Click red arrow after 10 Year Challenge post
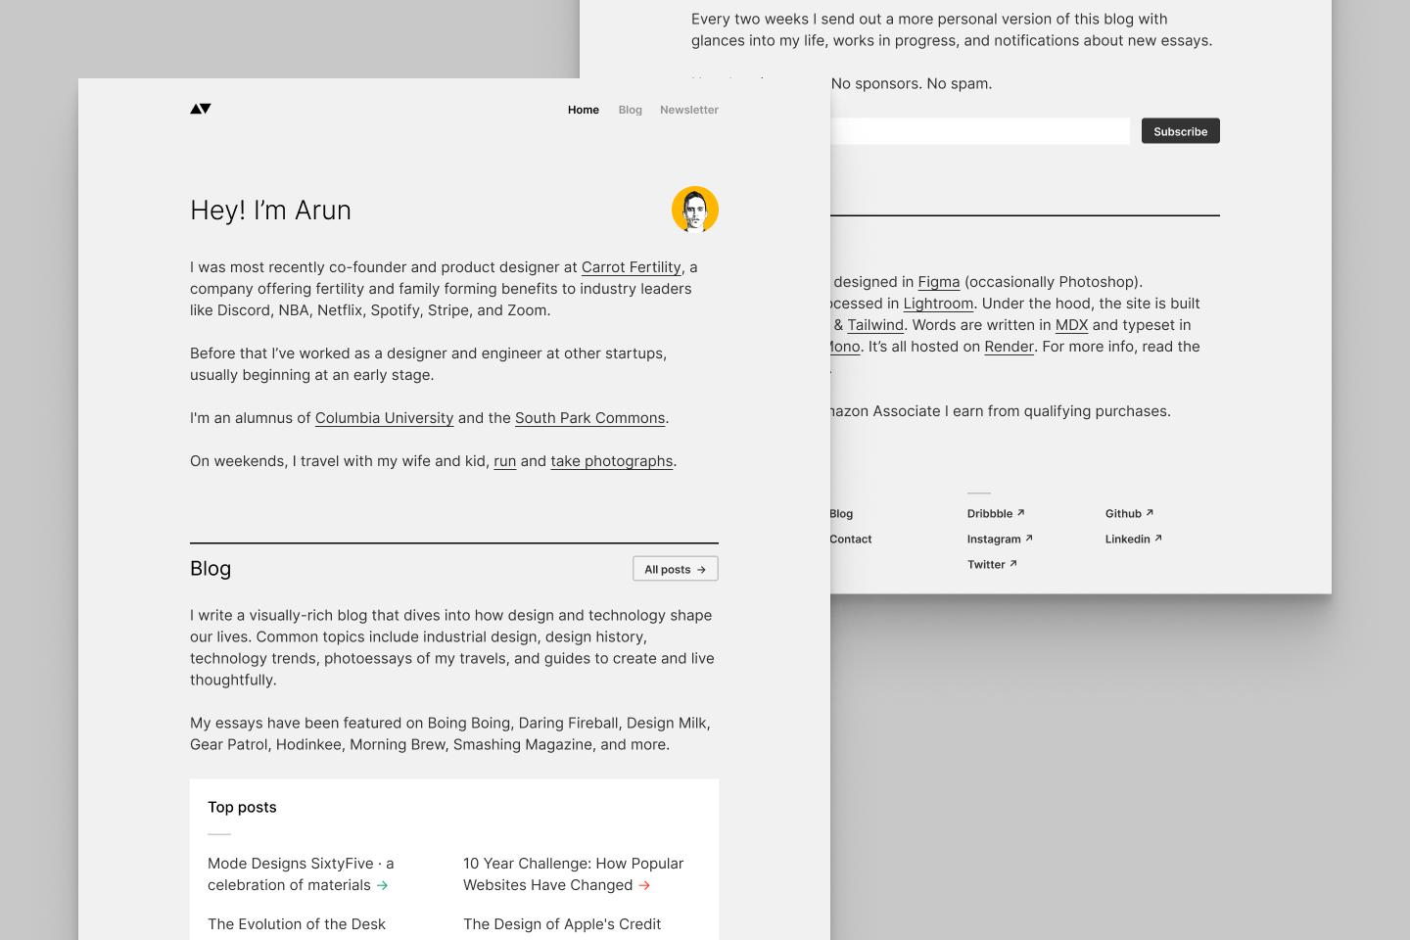Screen dimensions: 1410x940 tap(644, 885)
